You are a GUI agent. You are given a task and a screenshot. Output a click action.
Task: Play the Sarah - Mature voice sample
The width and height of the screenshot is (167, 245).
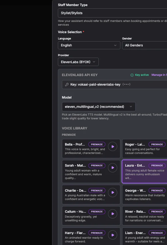click(113, 168)
